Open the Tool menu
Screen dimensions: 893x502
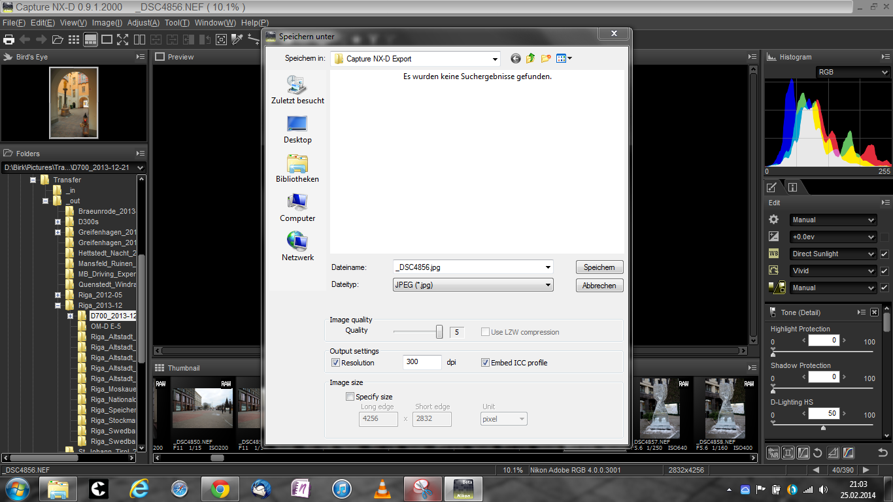(177, 22)
